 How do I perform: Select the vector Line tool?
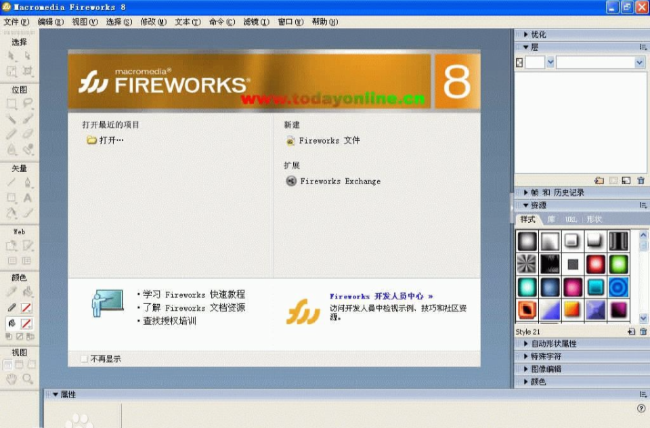(12, 182)
